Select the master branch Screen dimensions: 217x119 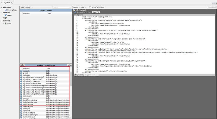tap(9, 15)
